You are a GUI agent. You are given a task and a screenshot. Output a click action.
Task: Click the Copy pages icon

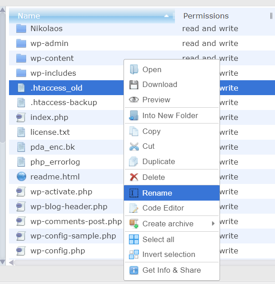pos(134,131)
